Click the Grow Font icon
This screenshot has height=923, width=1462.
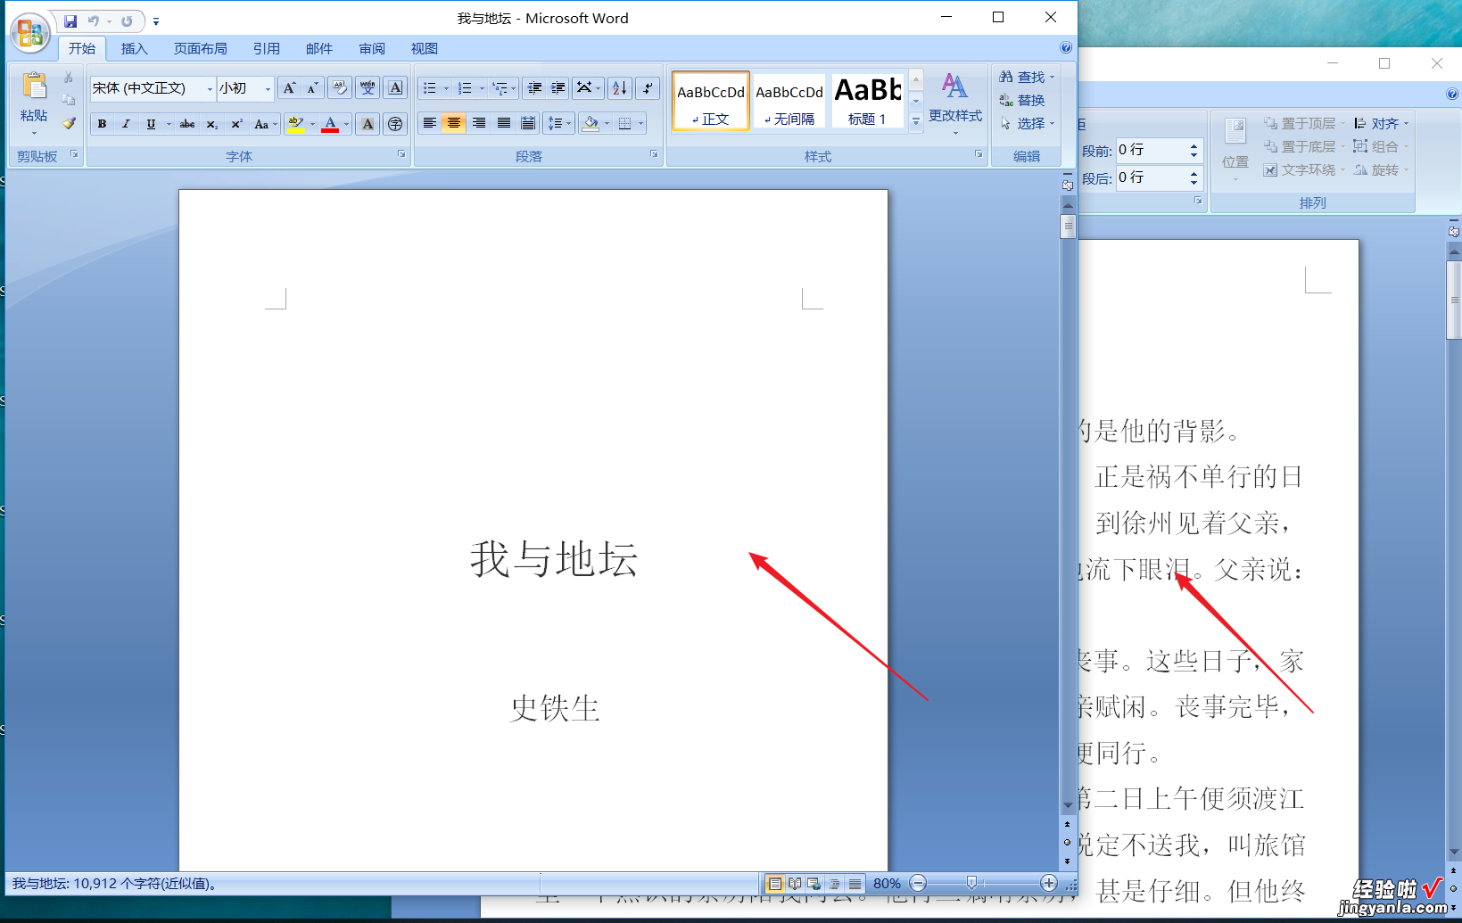[x=288, y=87]
